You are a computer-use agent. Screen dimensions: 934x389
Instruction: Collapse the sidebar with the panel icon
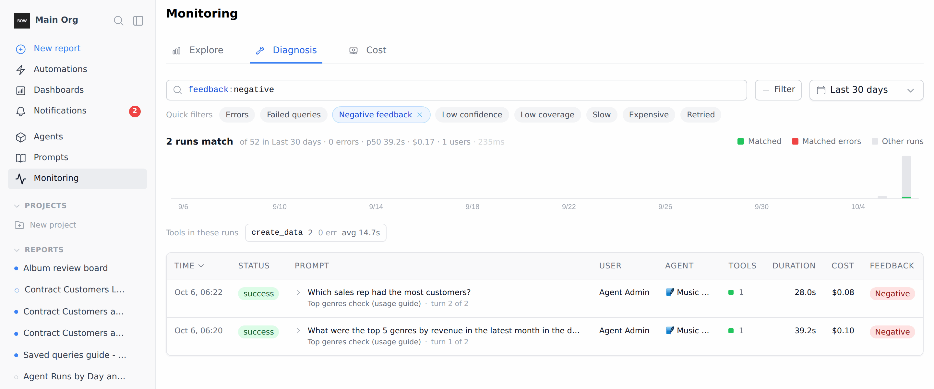click(138, 20)
